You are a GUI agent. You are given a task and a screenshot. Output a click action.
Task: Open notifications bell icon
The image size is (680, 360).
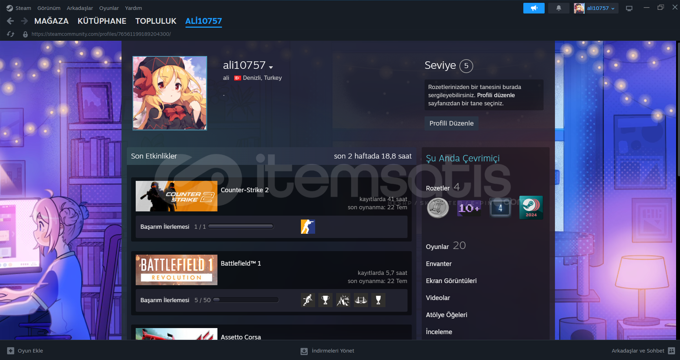(x=558, y=8)
